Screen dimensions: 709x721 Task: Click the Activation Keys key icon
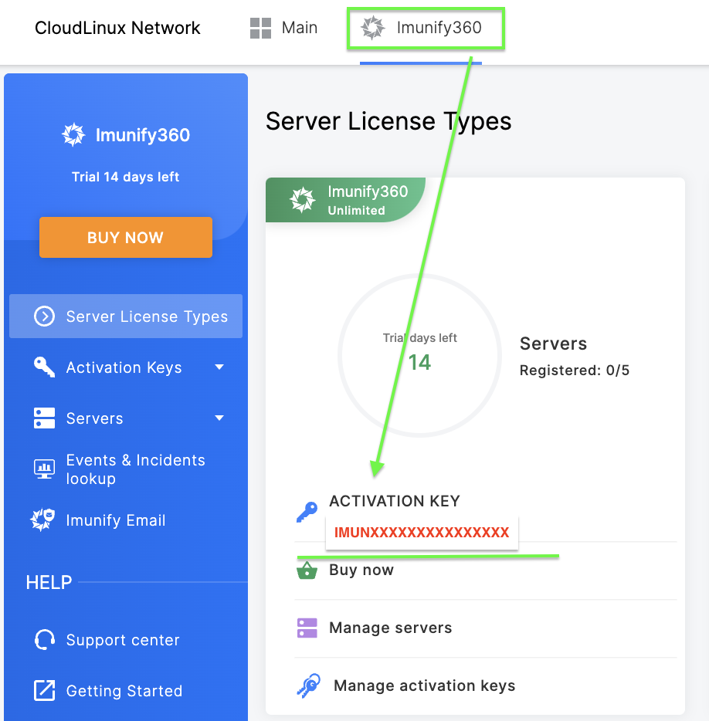point(45,367)
